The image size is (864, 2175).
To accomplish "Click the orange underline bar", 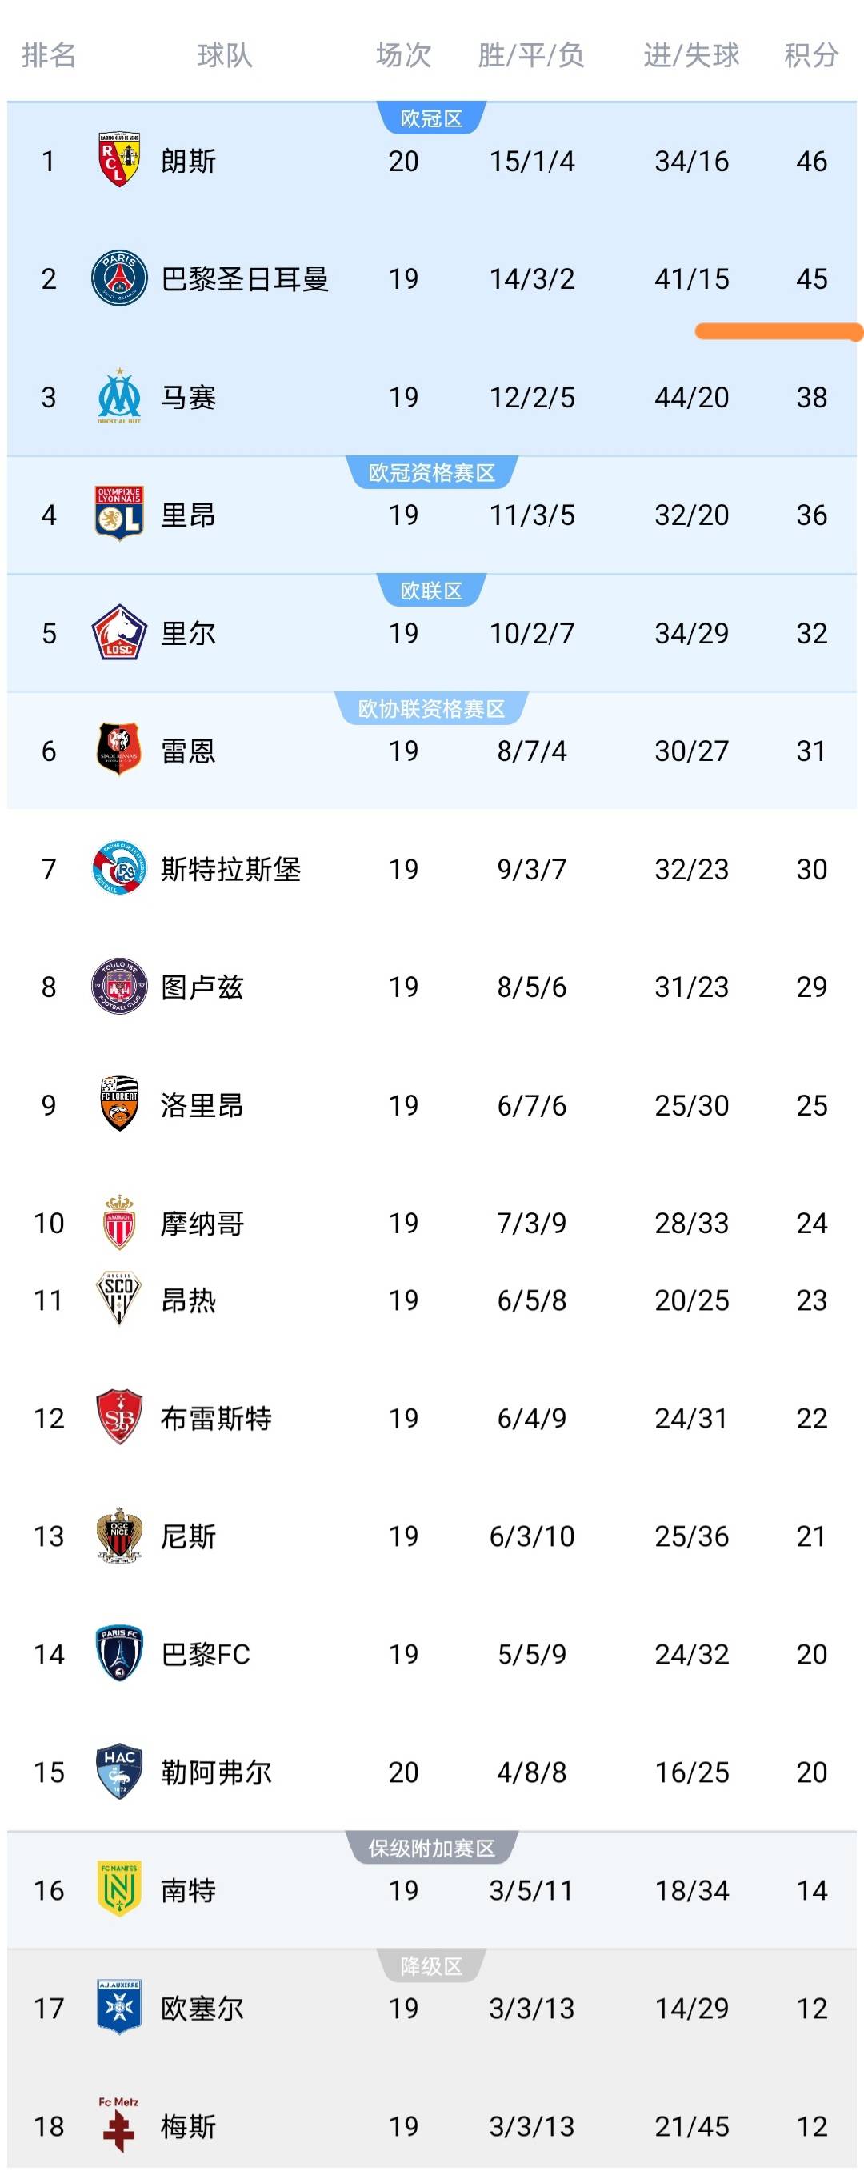I will point(778,332).
